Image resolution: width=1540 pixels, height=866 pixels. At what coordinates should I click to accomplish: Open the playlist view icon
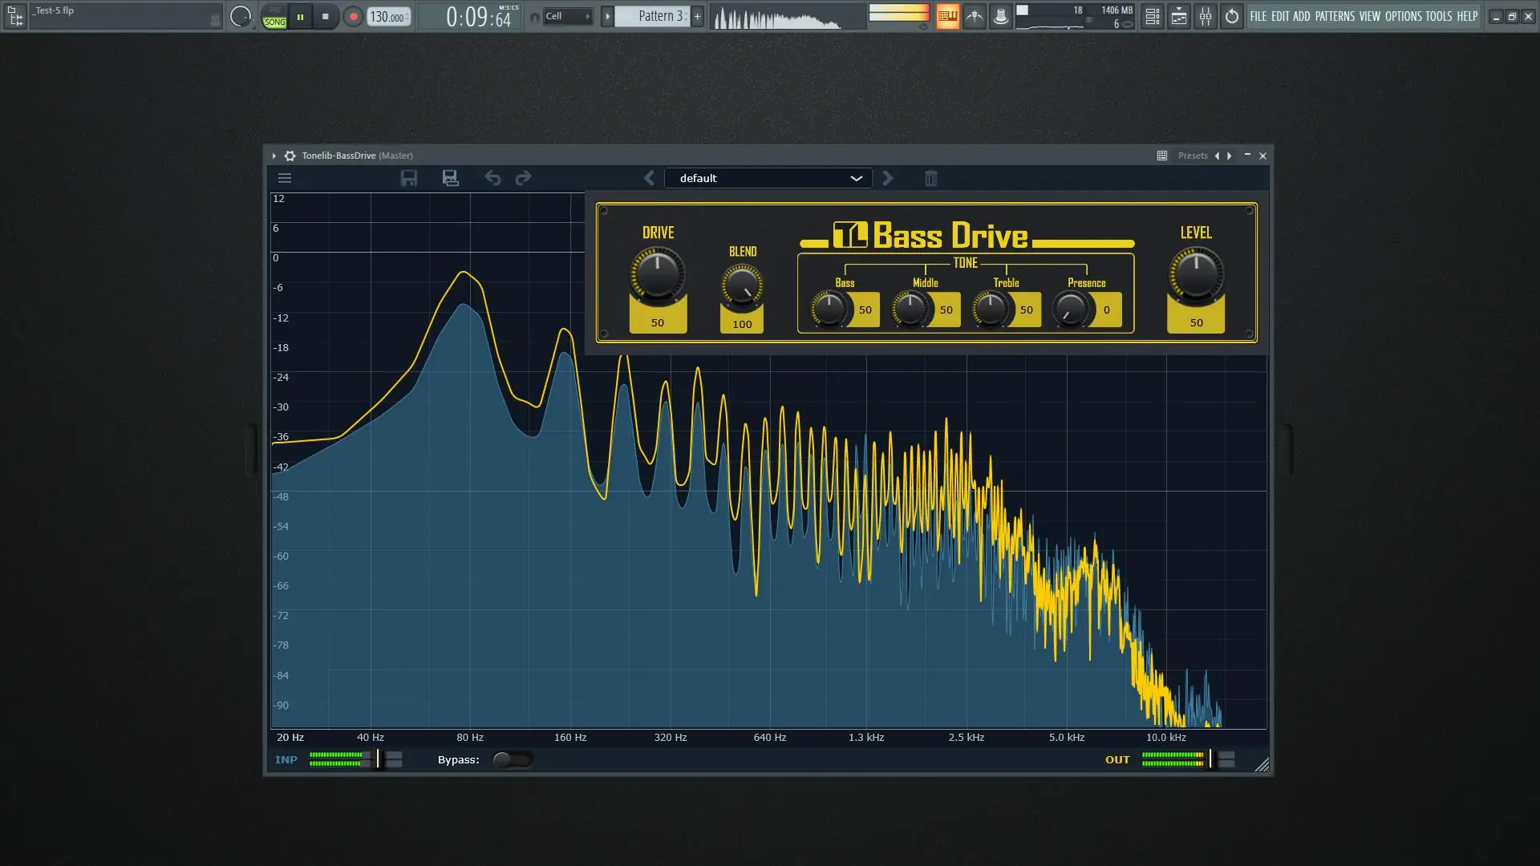pos(1152,16)
